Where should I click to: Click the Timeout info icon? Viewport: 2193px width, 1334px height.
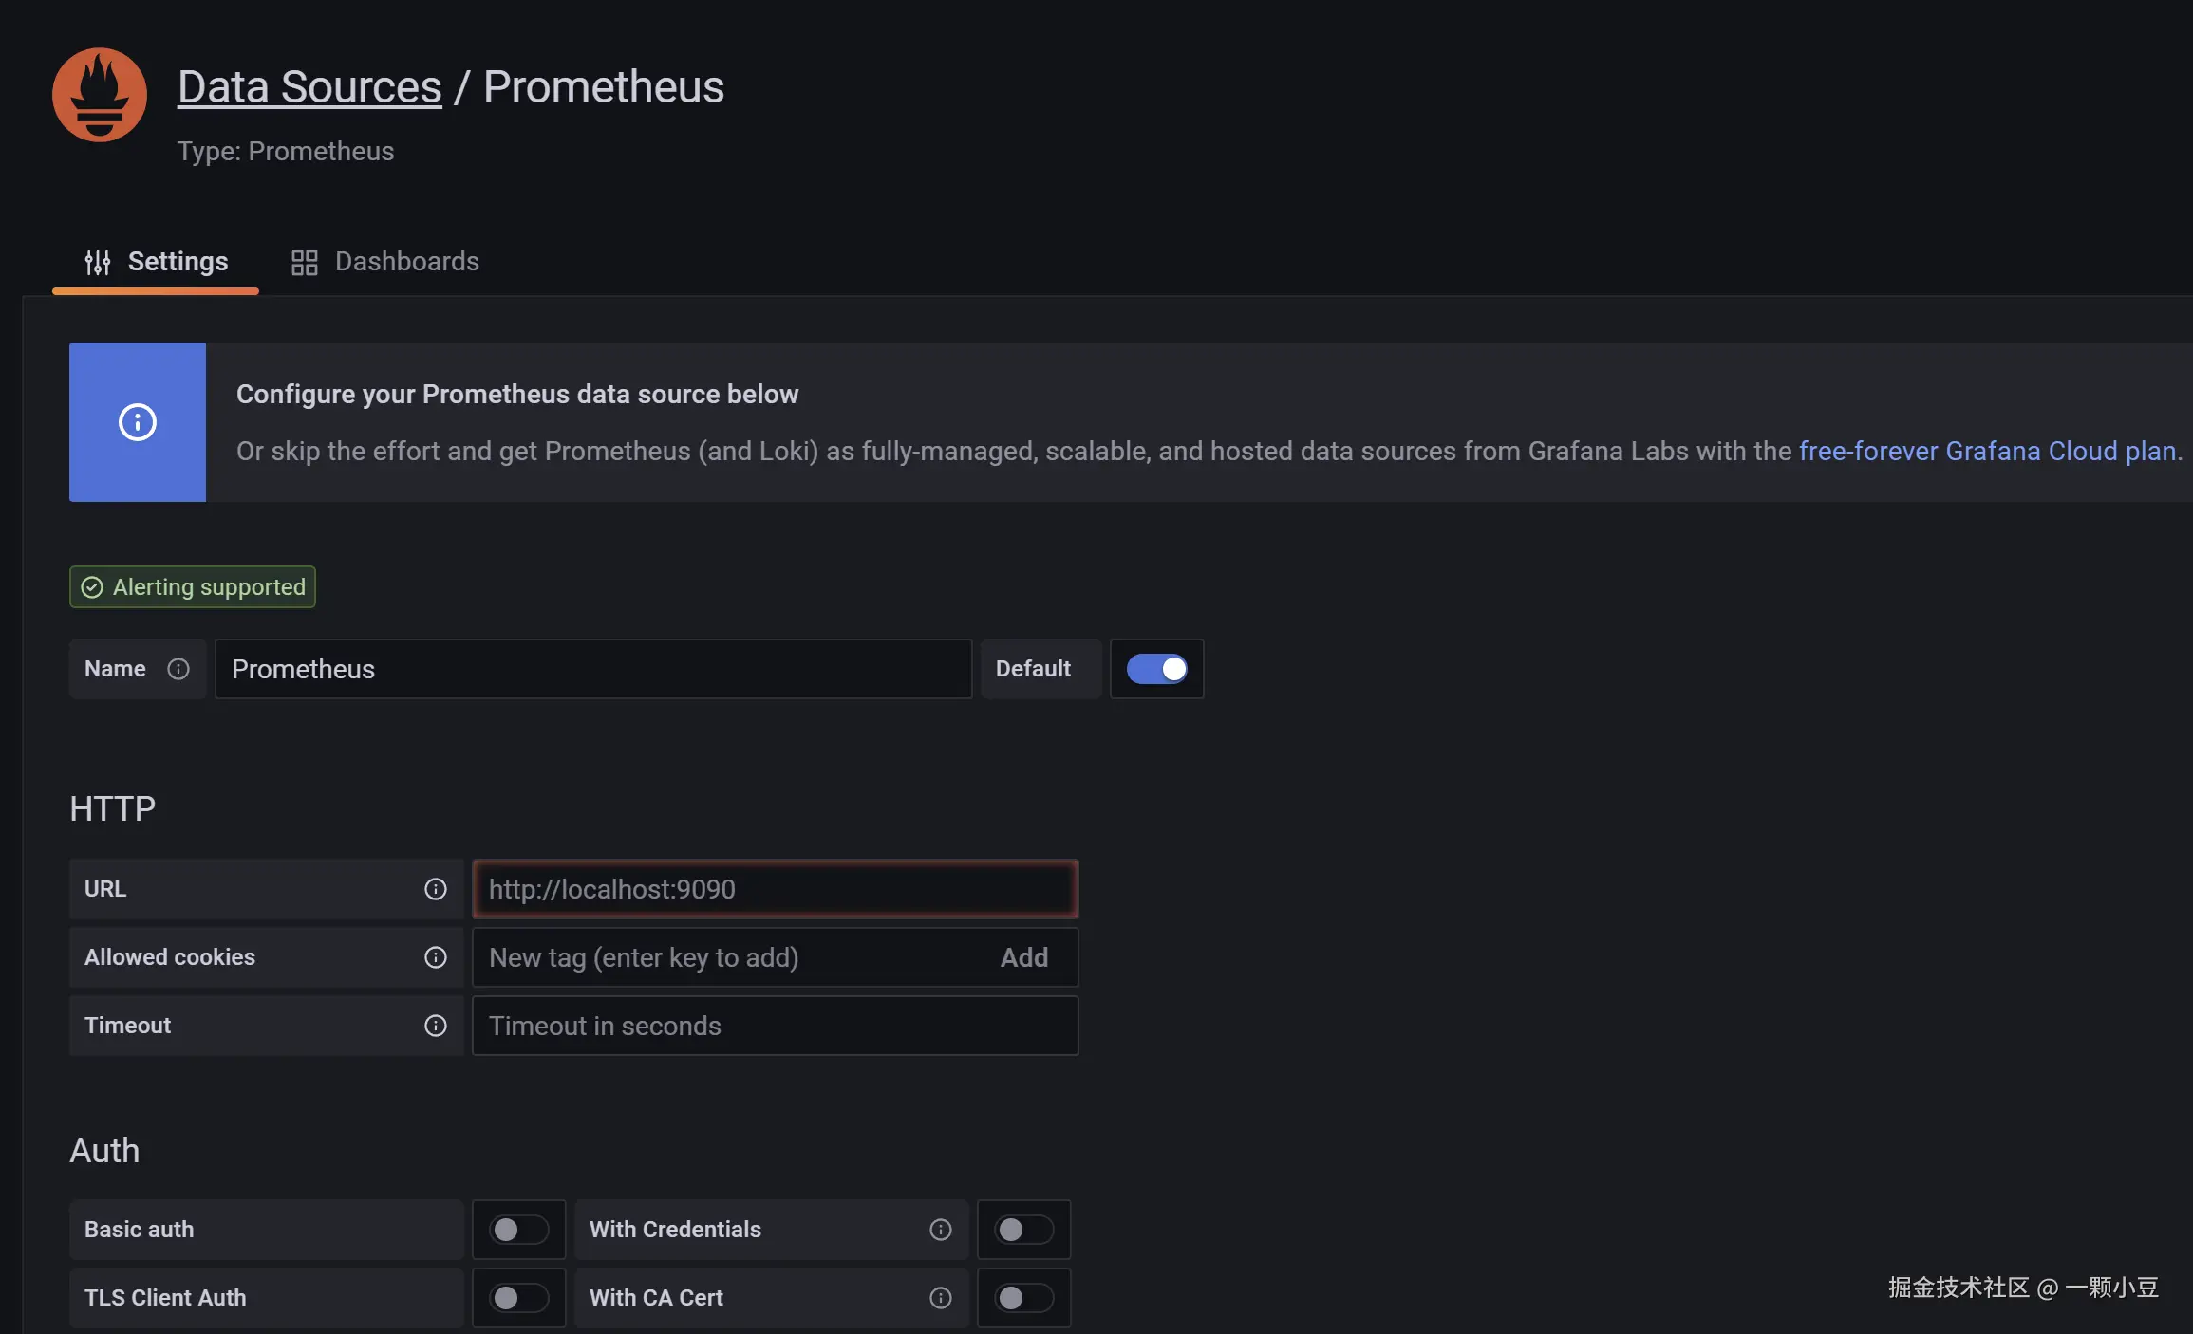click(x=436, y=1026)
